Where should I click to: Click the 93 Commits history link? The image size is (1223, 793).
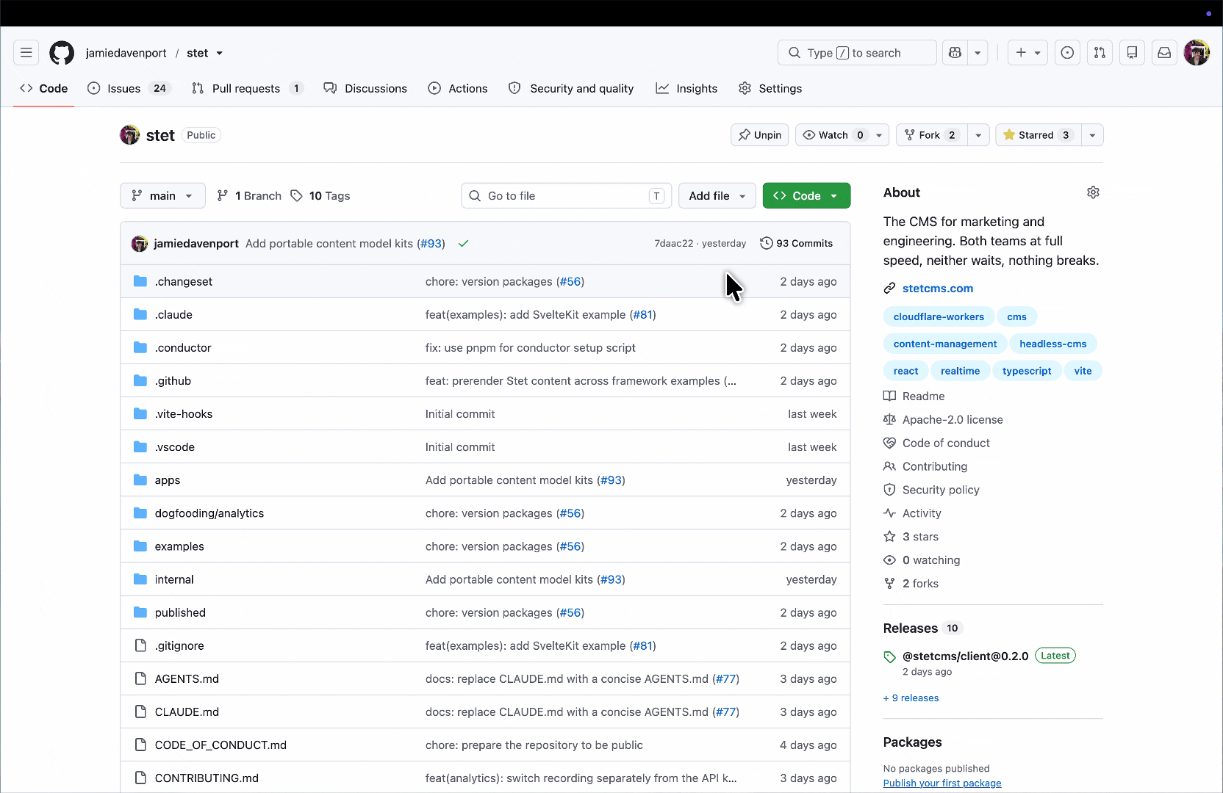[x=797, y=244]
